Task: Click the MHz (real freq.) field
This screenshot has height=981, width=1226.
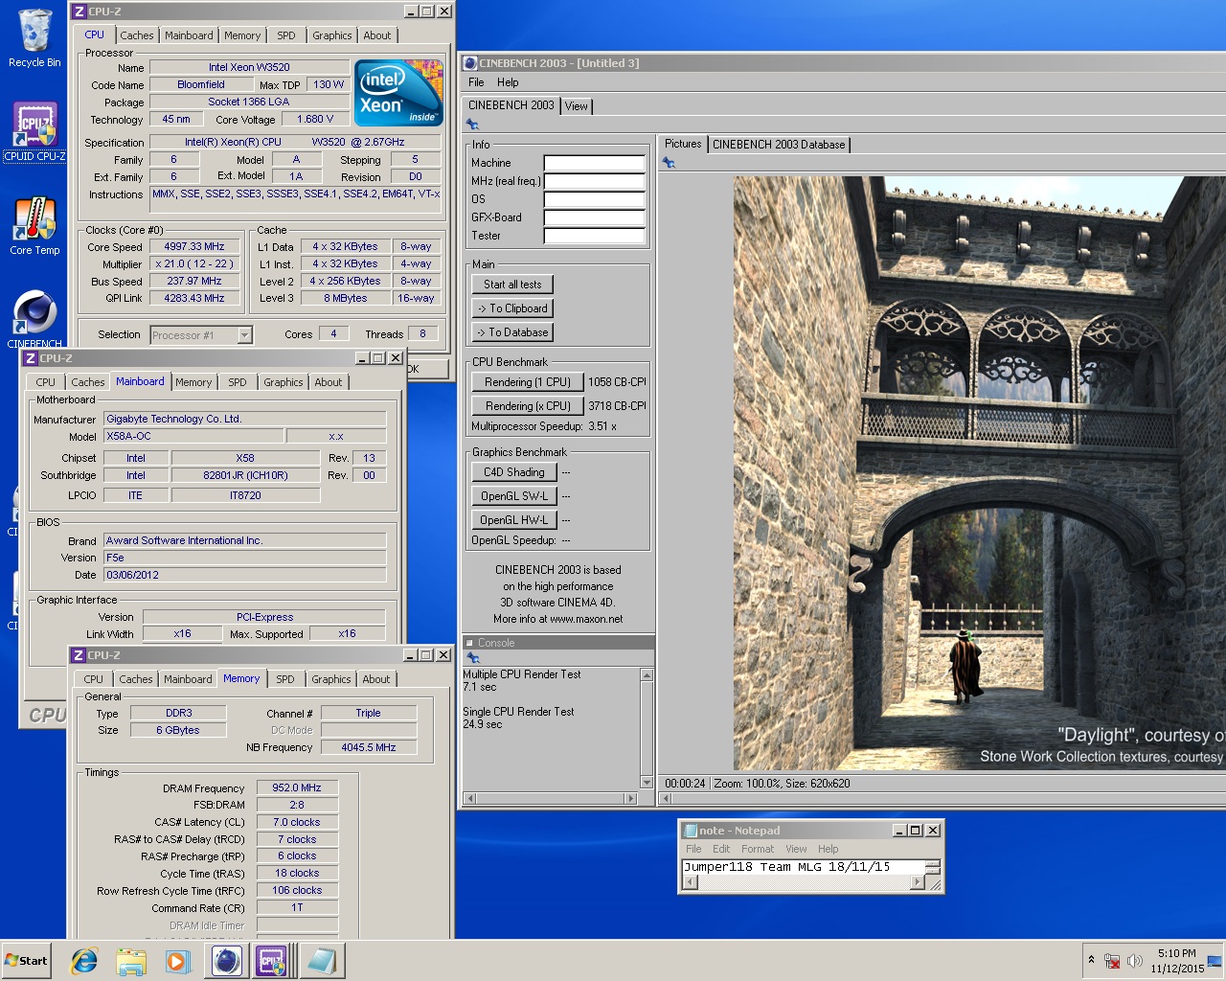Action: pos(595,181)
